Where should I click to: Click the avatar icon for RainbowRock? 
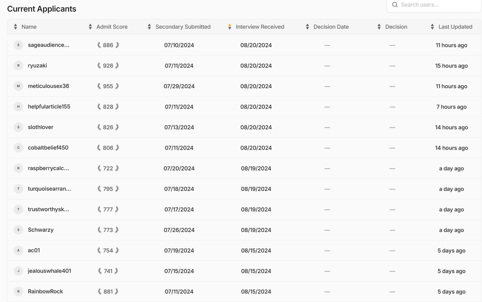point(18,292)
